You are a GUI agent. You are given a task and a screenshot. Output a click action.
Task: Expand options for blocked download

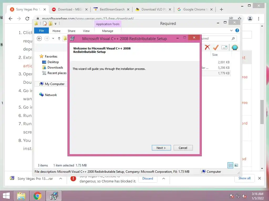pyautogui.click(x=164, y=178)
